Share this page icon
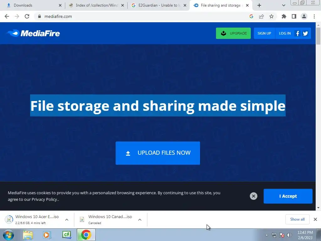 point(261,16)
